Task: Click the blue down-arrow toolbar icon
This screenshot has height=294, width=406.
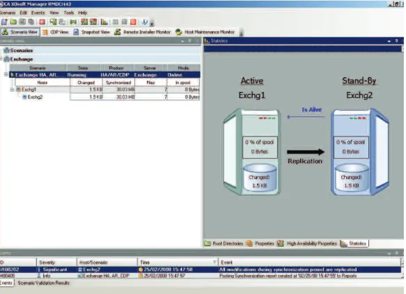Action: 145,22
